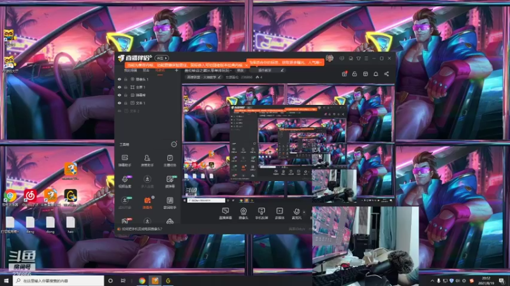Lock the 全屏 1 source layer

tap(126, 87)
